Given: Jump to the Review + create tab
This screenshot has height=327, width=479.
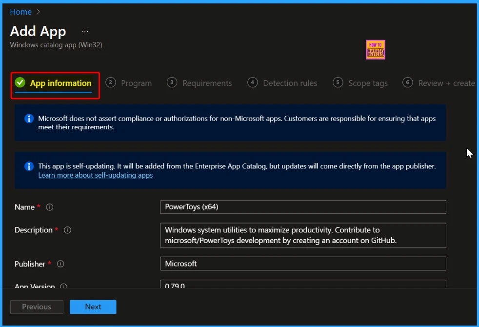Looking at the screenshot, I should point(439,83).
